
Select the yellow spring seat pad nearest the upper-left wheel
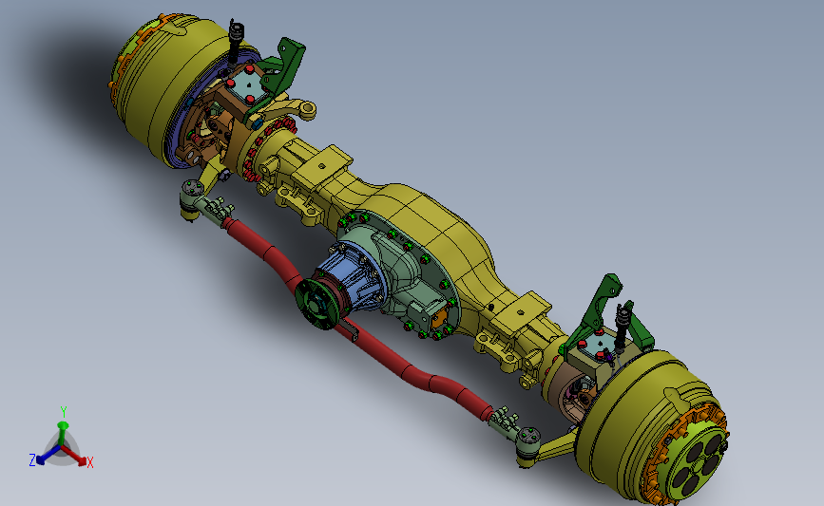coord(322,166)
